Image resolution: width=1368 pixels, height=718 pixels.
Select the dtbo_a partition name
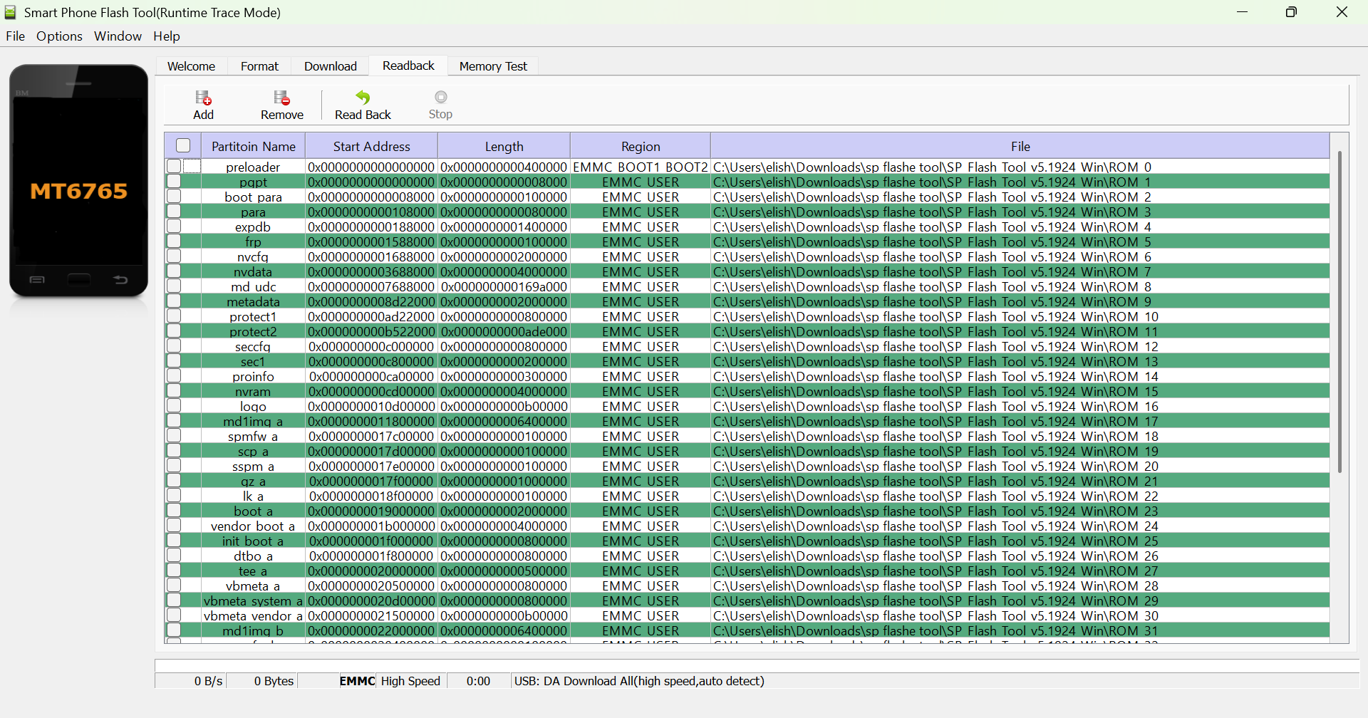pyautogui.click(x=253, y=556)
